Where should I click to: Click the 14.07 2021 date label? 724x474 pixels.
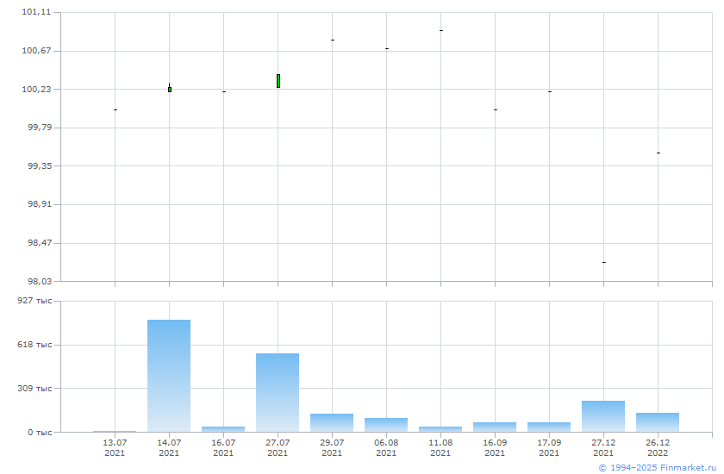tap(169, 447)
